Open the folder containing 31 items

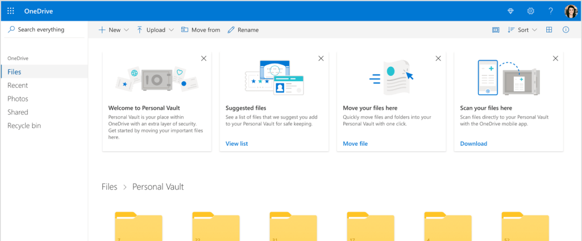[293, 226]
